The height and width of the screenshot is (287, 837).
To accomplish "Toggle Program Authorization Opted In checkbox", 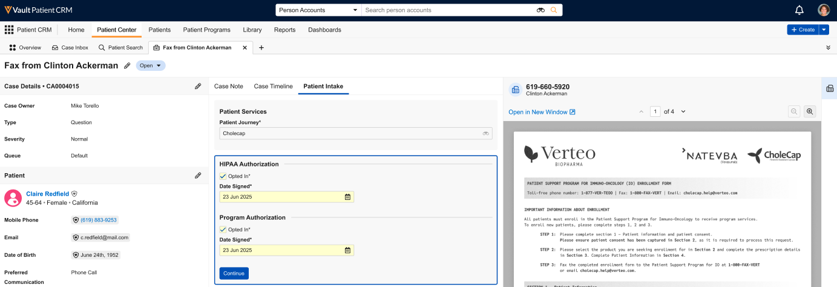I will (223, 229).
